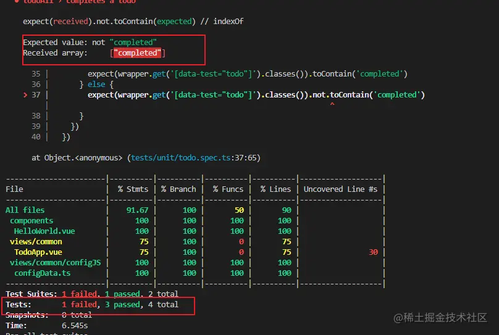This screenshot has height=335, width=499.
Task: Select the 'Expected value: not "completed"' line
Action: (x=90, y=43)
